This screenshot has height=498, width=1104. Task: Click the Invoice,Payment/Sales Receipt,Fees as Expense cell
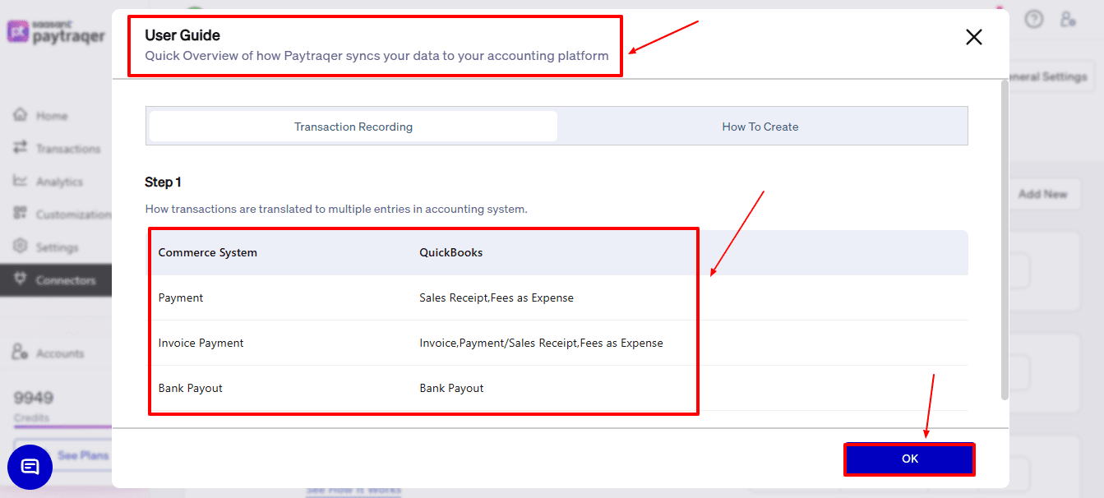pyautogui.click(x=541, y=343)
